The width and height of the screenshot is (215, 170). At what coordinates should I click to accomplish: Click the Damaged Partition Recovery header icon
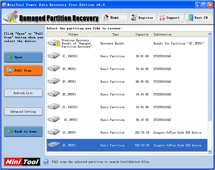pos(11,17)
